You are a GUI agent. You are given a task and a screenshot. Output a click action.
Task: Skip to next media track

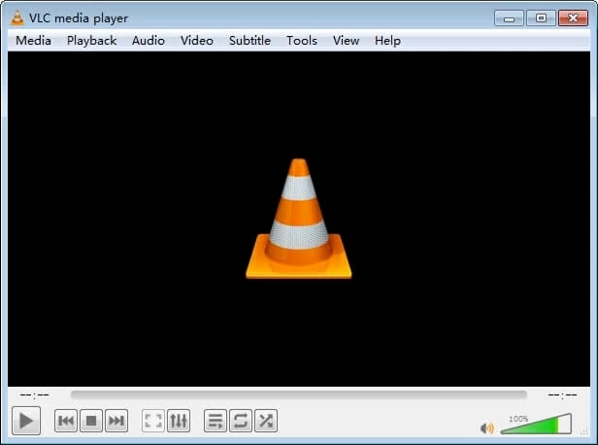[116, 421]
